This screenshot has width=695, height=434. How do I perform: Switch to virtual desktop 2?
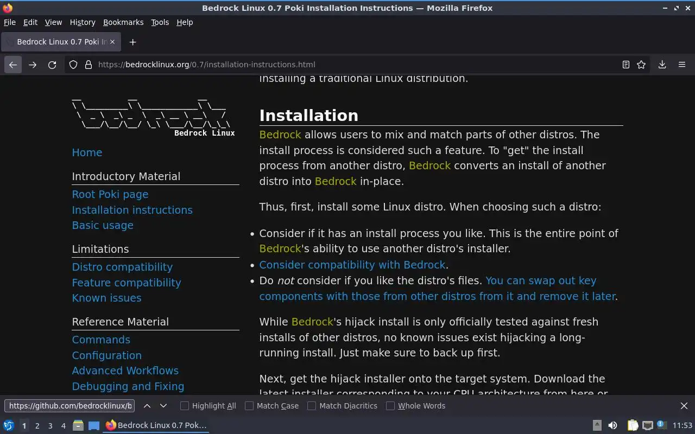(x=37, y=426)
